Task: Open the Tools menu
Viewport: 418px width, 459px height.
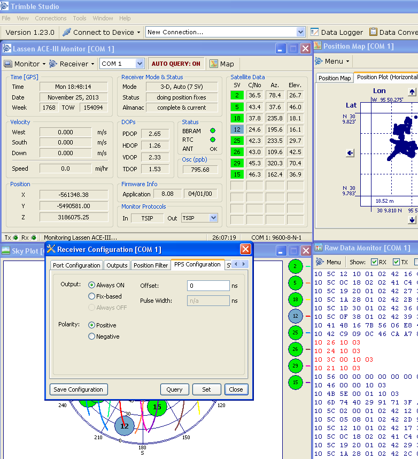Action: 80,18
